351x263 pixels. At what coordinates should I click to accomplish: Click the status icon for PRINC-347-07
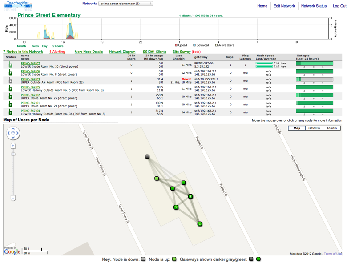pos(10,64)
